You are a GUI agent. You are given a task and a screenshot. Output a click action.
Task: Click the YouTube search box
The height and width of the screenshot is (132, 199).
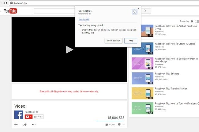(x=54, y=11)
